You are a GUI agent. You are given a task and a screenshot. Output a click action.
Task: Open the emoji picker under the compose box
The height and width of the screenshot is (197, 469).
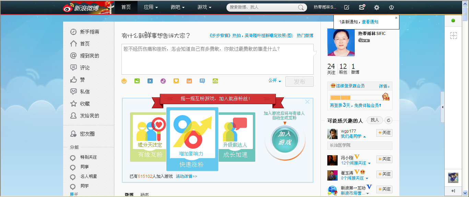point(124,81)
